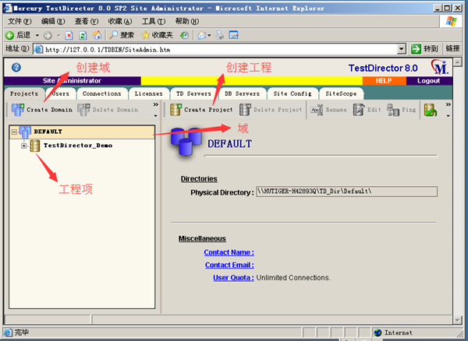468x341 pixels.
Task: Click the IE Stop toolbar icon
Action: [69, 35]
